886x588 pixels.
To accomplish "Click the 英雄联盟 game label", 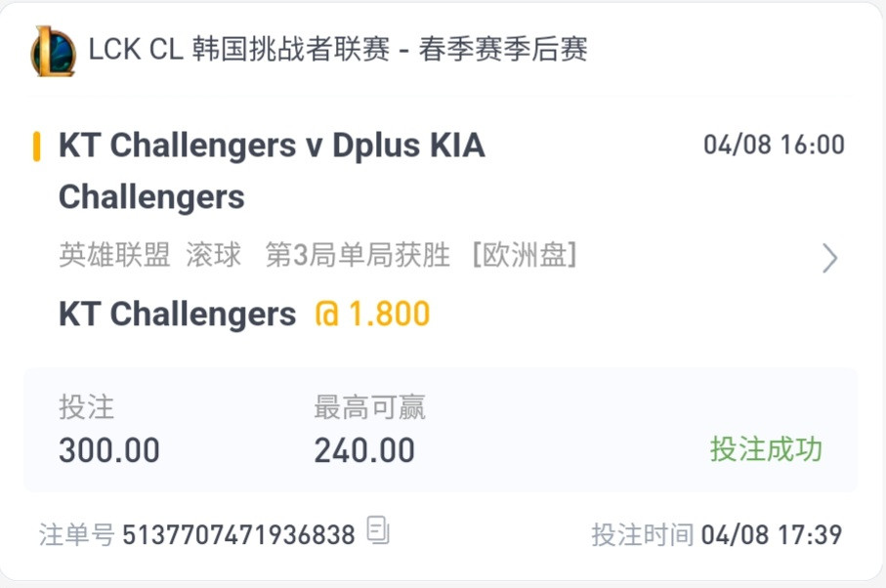I will [x=114, y=255].
